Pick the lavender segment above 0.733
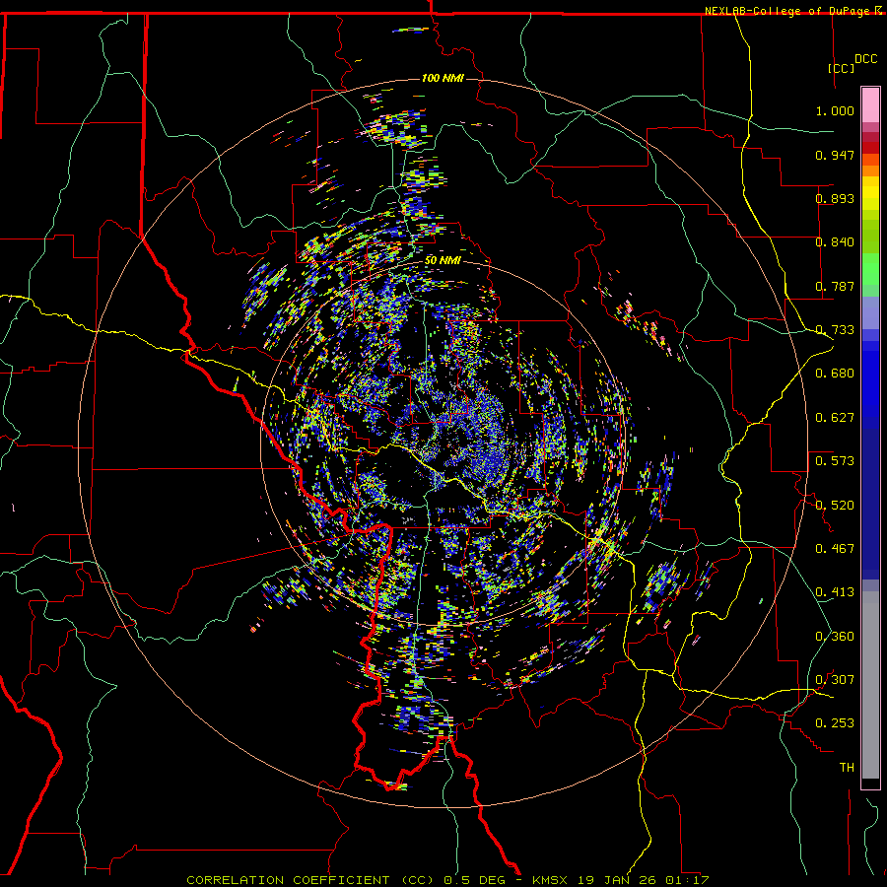 [x=870, y=312]
